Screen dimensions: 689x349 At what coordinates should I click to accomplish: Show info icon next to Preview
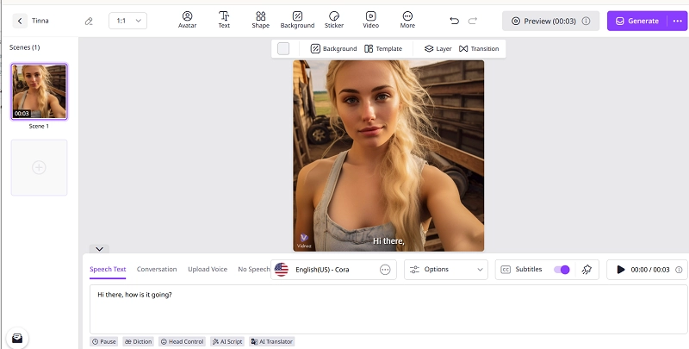tap(586, 21)
